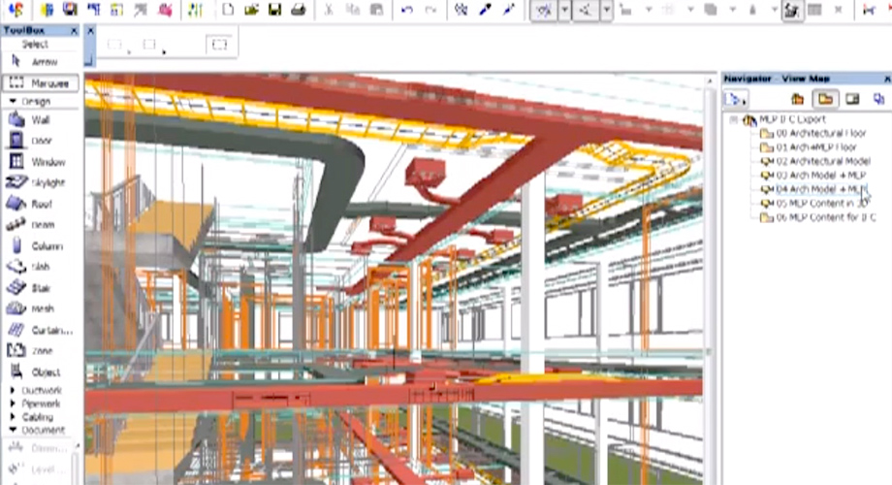
Task: Select the highlighted 04 Arch Model view
Action: 814,189
